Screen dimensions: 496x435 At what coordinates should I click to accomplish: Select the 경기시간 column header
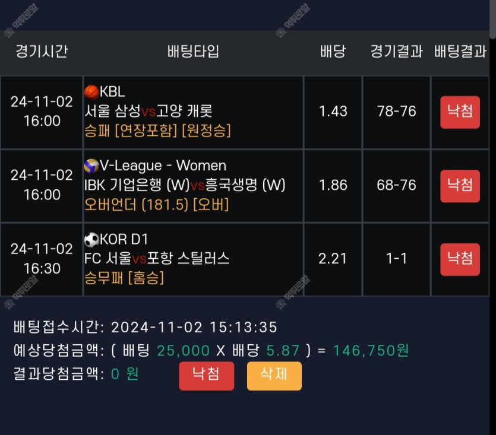coord(42,51)
